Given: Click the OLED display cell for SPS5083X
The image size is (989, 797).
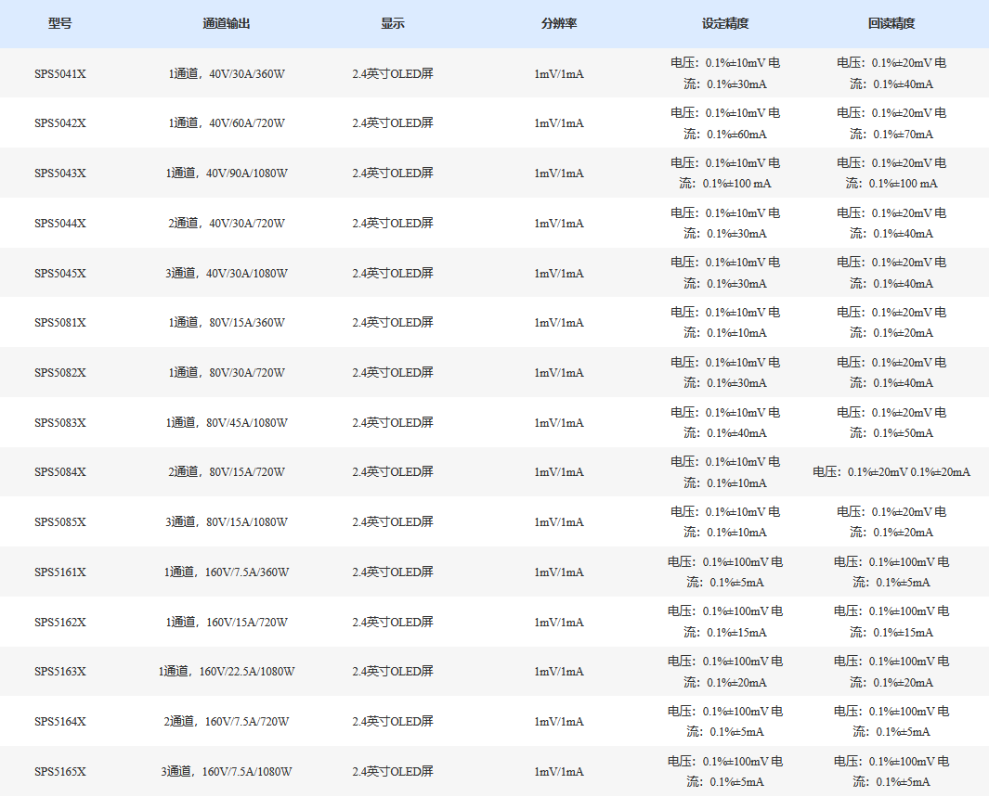Looking at the screenshot, I should [x=392, y=423].
